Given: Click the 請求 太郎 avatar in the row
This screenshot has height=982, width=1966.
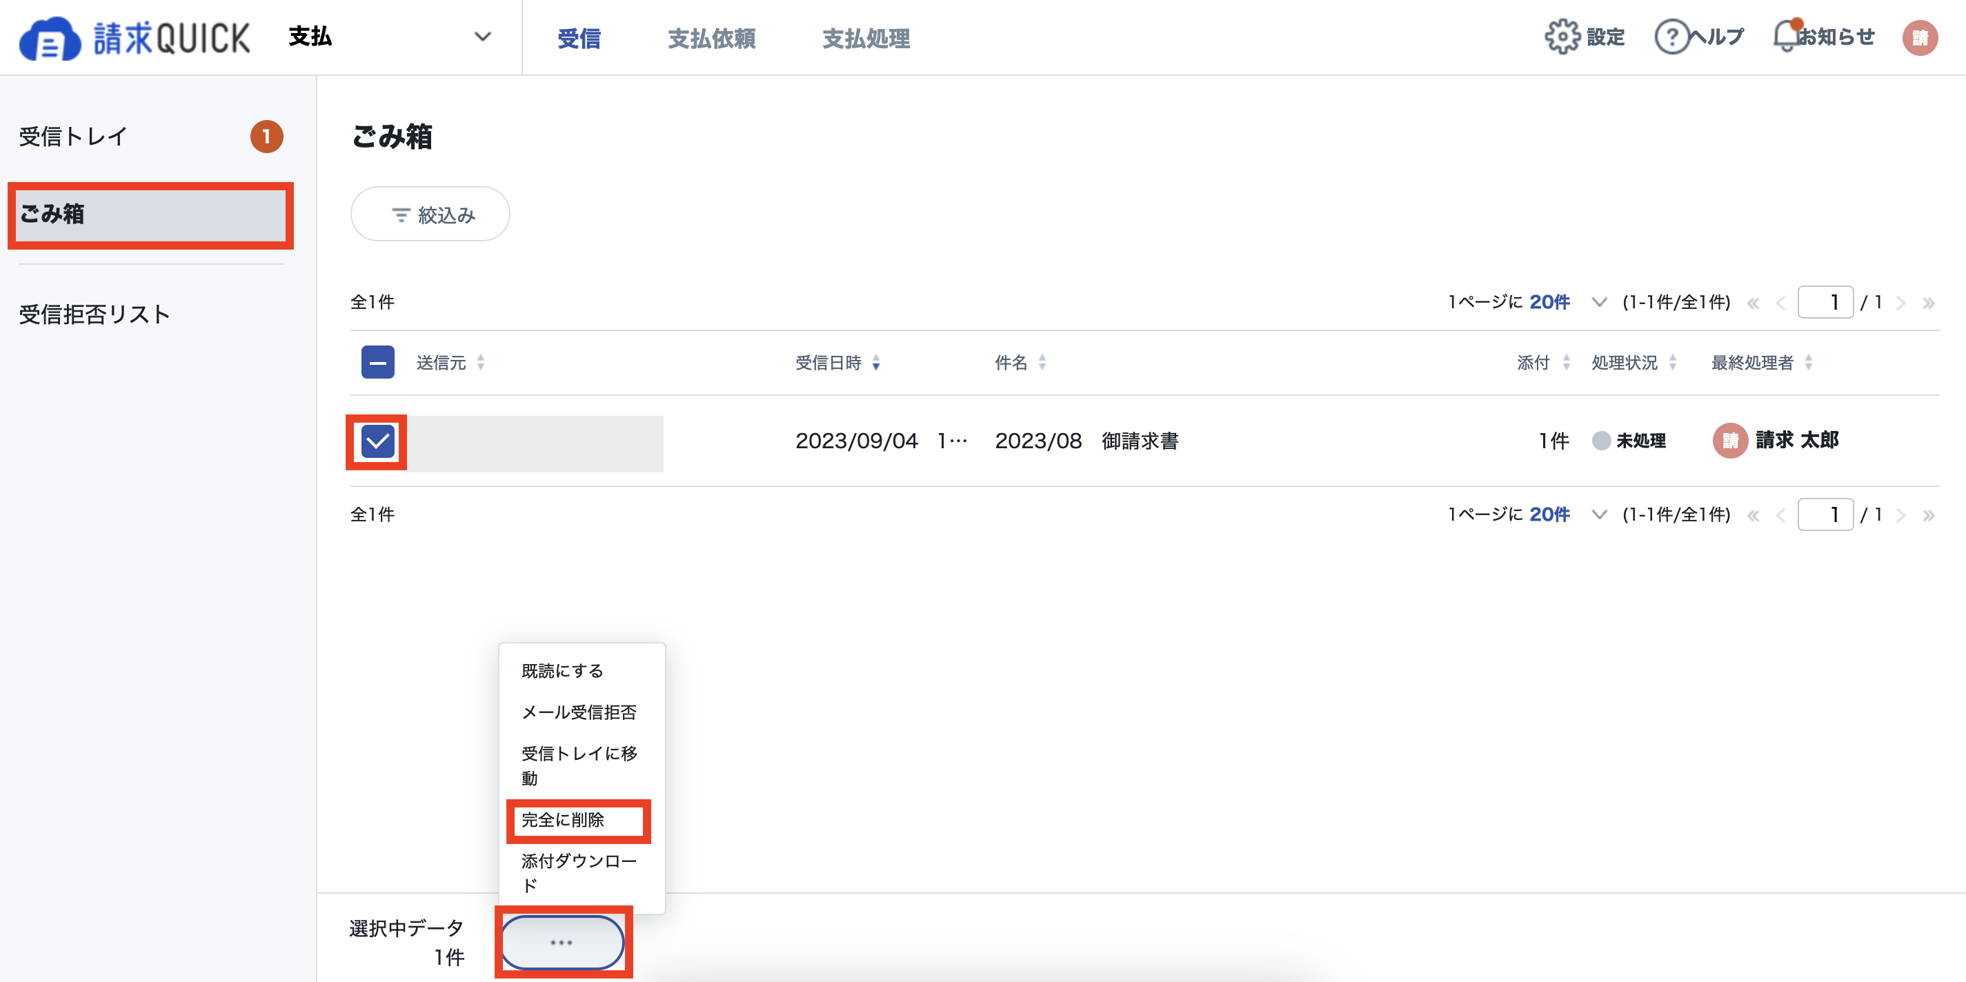Looking at the screenshot, I should (x=1730, y=440).
